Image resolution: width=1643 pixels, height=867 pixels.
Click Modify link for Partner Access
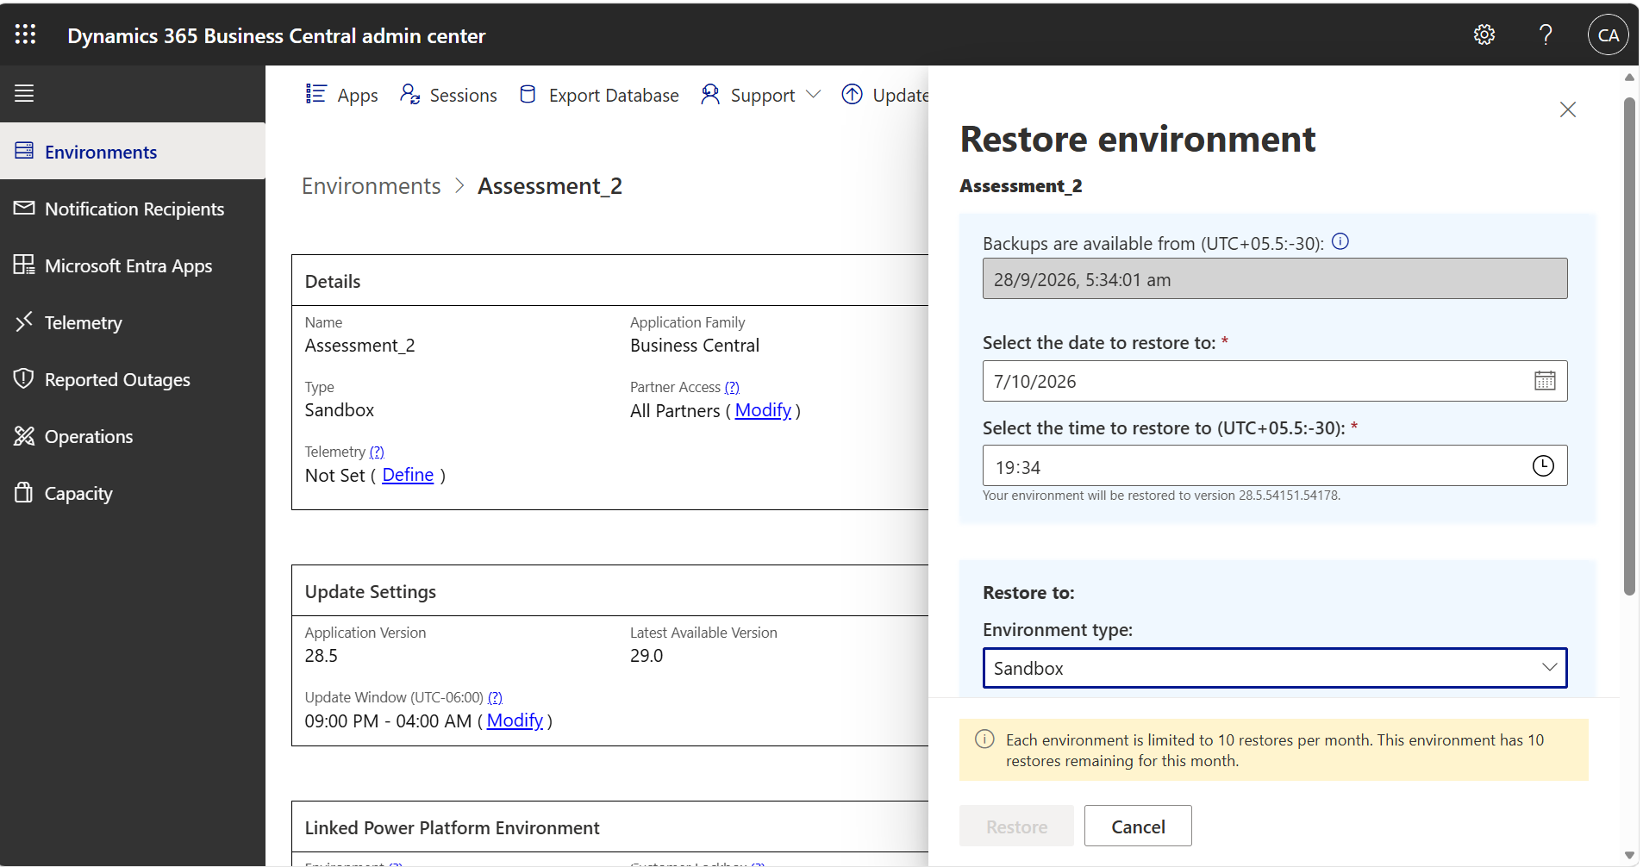point(763,410)
